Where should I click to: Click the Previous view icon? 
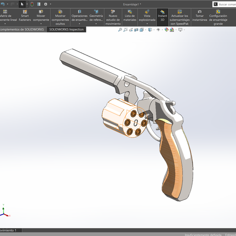tap(131, 30)
